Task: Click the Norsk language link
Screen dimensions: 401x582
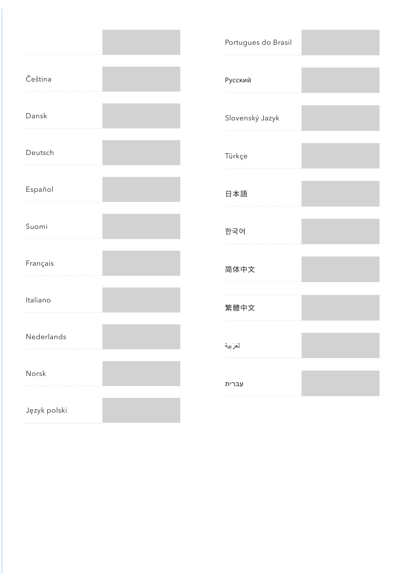Action: (x=36, y=373)
